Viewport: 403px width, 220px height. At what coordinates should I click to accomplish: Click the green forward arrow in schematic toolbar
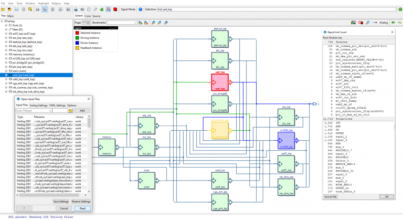pyautogui.click(x=399, y=23)
